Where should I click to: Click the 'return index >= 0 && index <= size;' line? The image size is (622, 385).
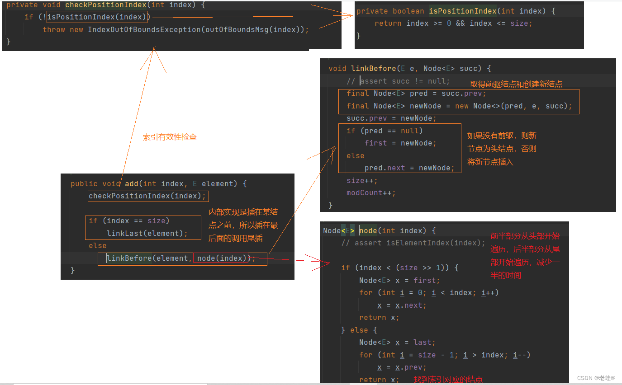click(x=453, y=23)
